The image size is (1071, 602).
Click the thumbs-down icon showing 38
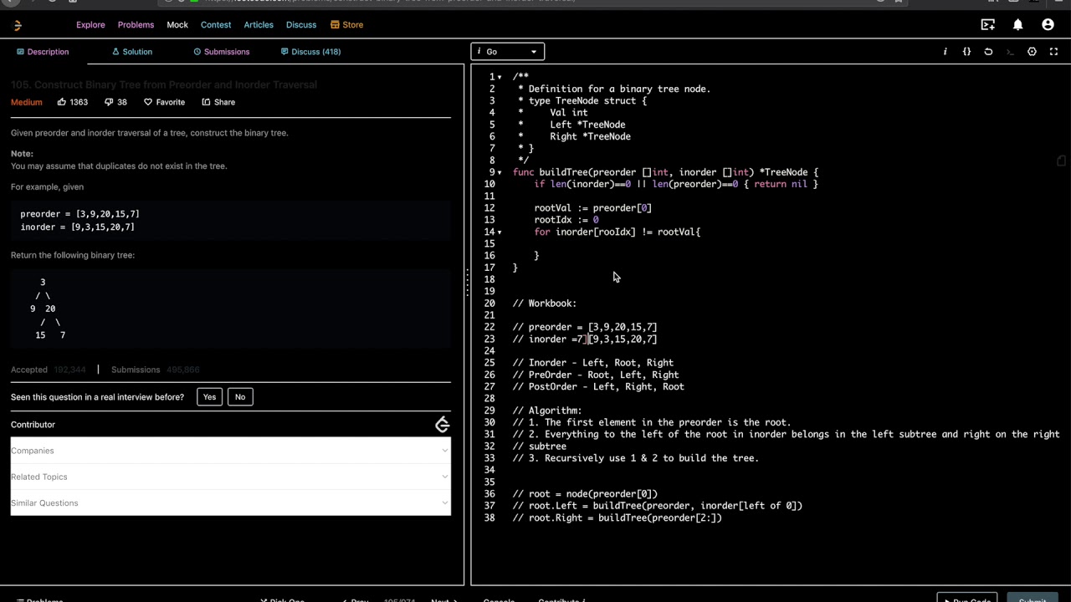point(109,102)
